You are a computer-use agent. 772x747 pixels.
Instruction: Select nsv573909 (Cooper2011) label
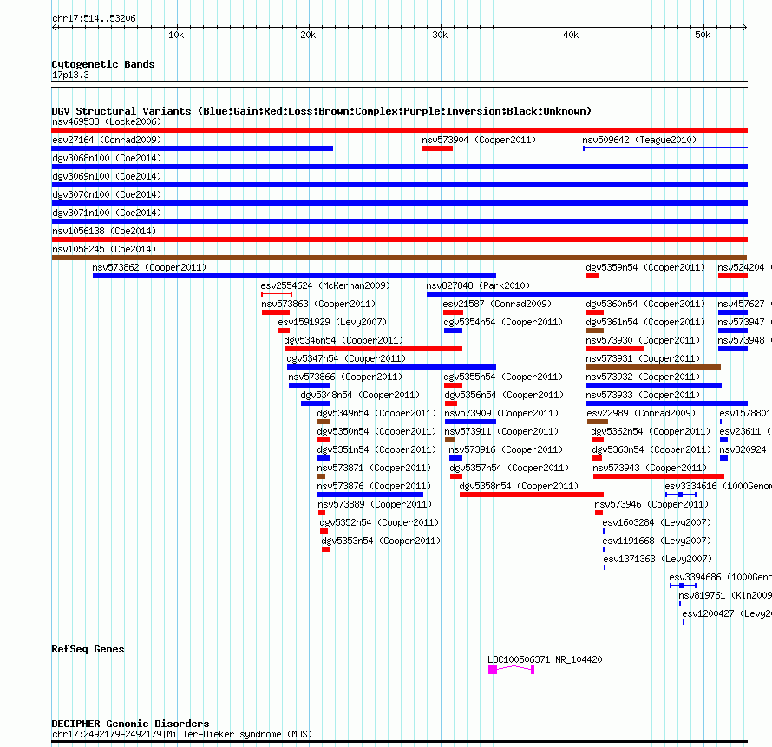tap(501, 413)
